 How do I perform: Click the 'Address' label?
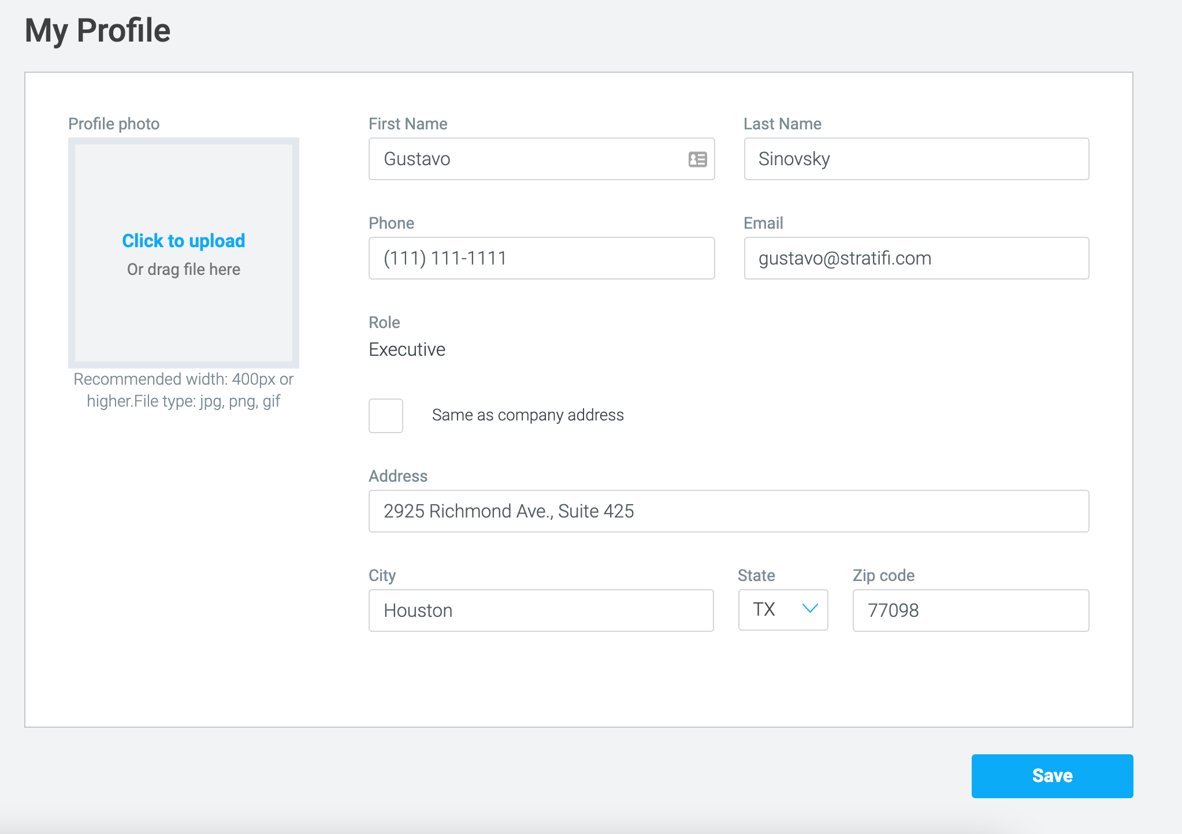pos(398,476)
